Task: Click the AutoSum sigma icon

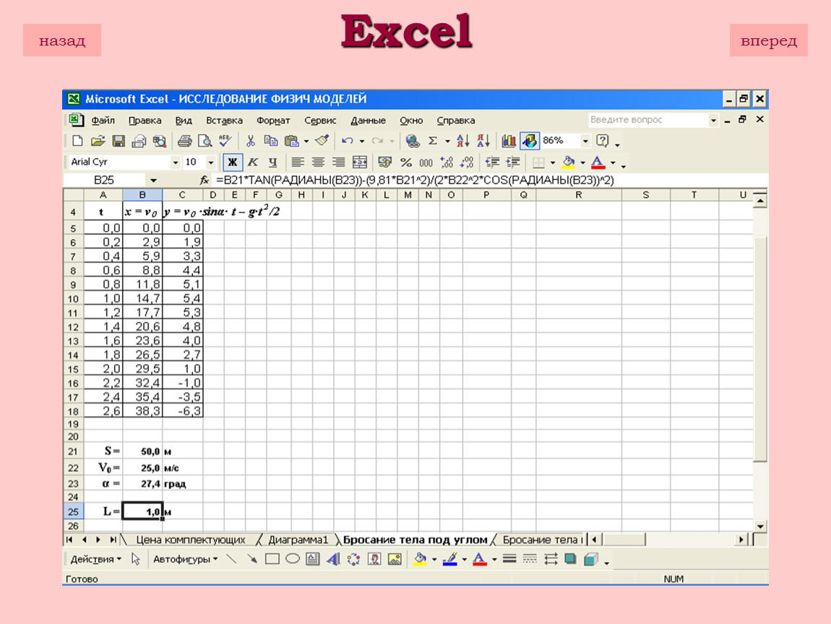Action: tap(433, 141)
